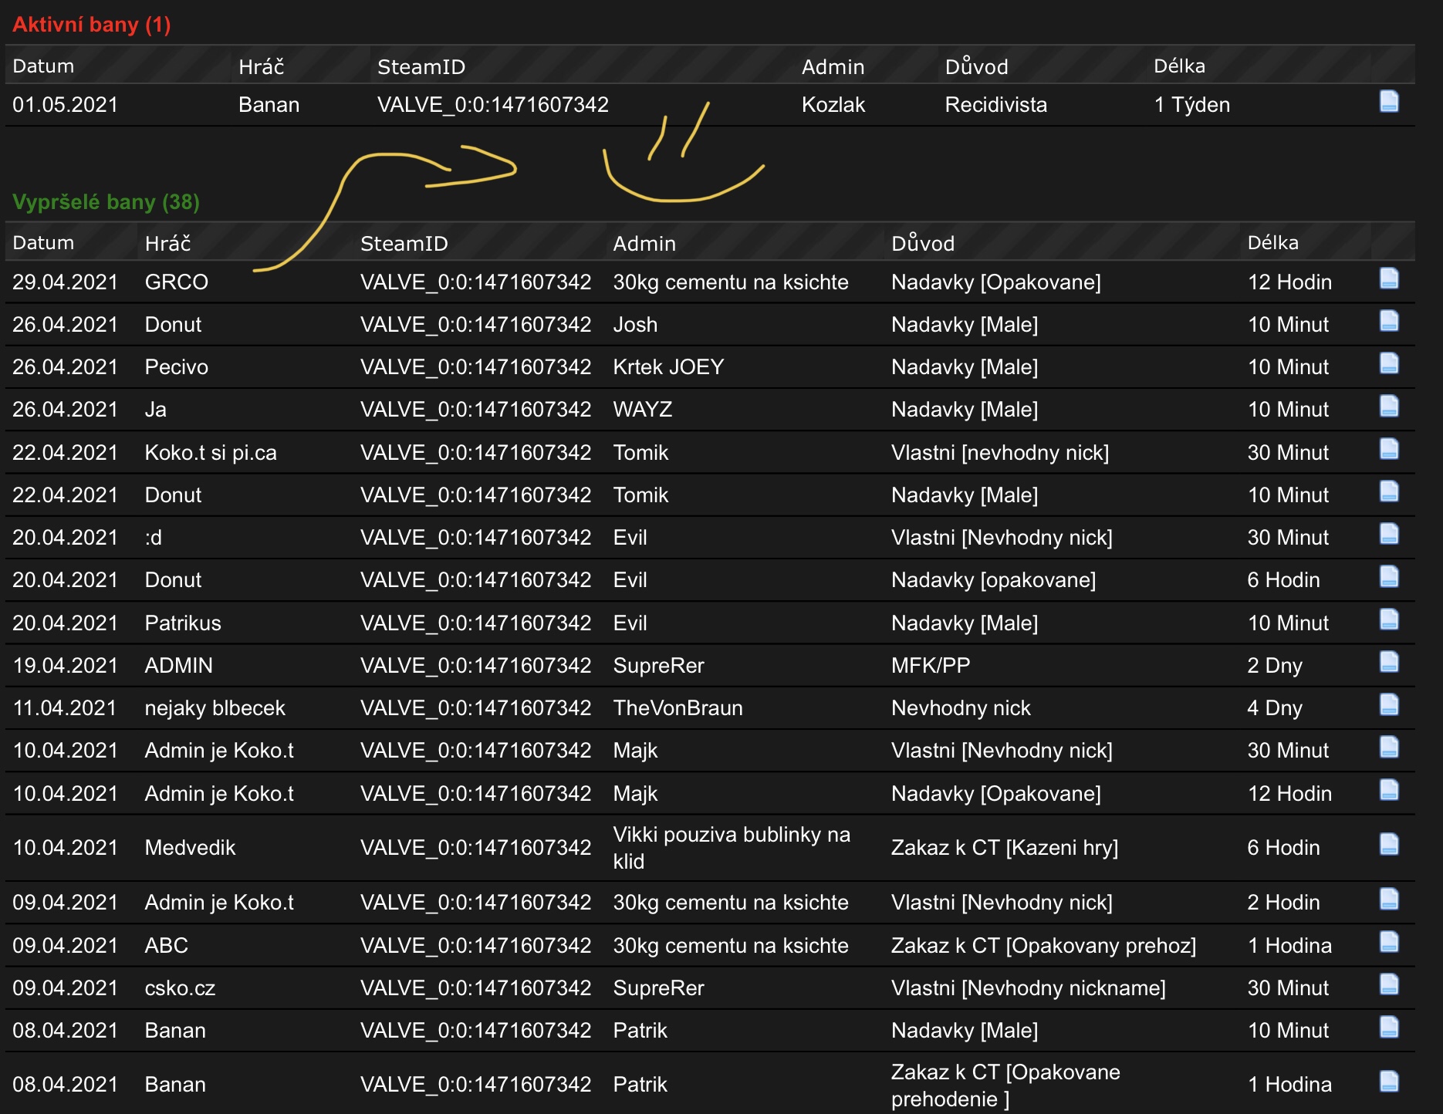1443x1114 pixels.
Task: Click document icon for Pecivo ban
Action: [x=1388, y=363]
